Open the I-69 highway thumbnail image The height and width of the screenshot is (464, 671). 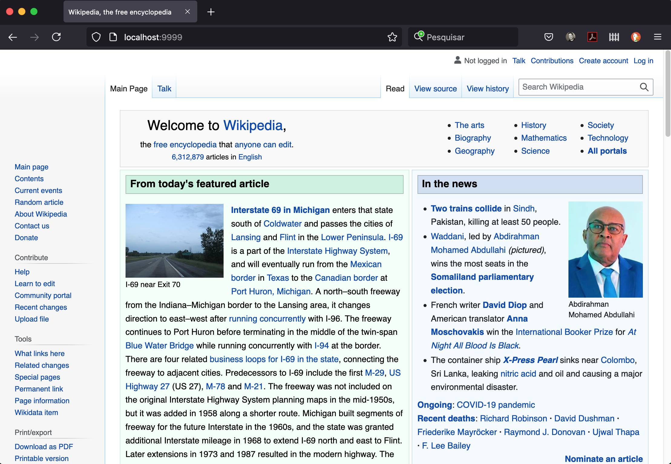tap(175, 241)
